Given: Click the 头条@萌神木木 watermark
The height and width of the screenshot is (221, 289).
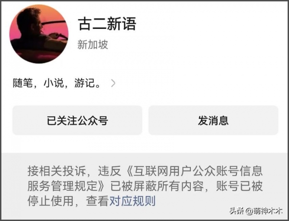Looking at the screenshot, I should tap(256, 211).
